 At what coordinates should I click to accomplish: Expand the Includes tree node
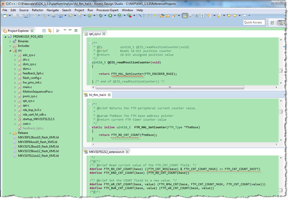click(10, 46)
